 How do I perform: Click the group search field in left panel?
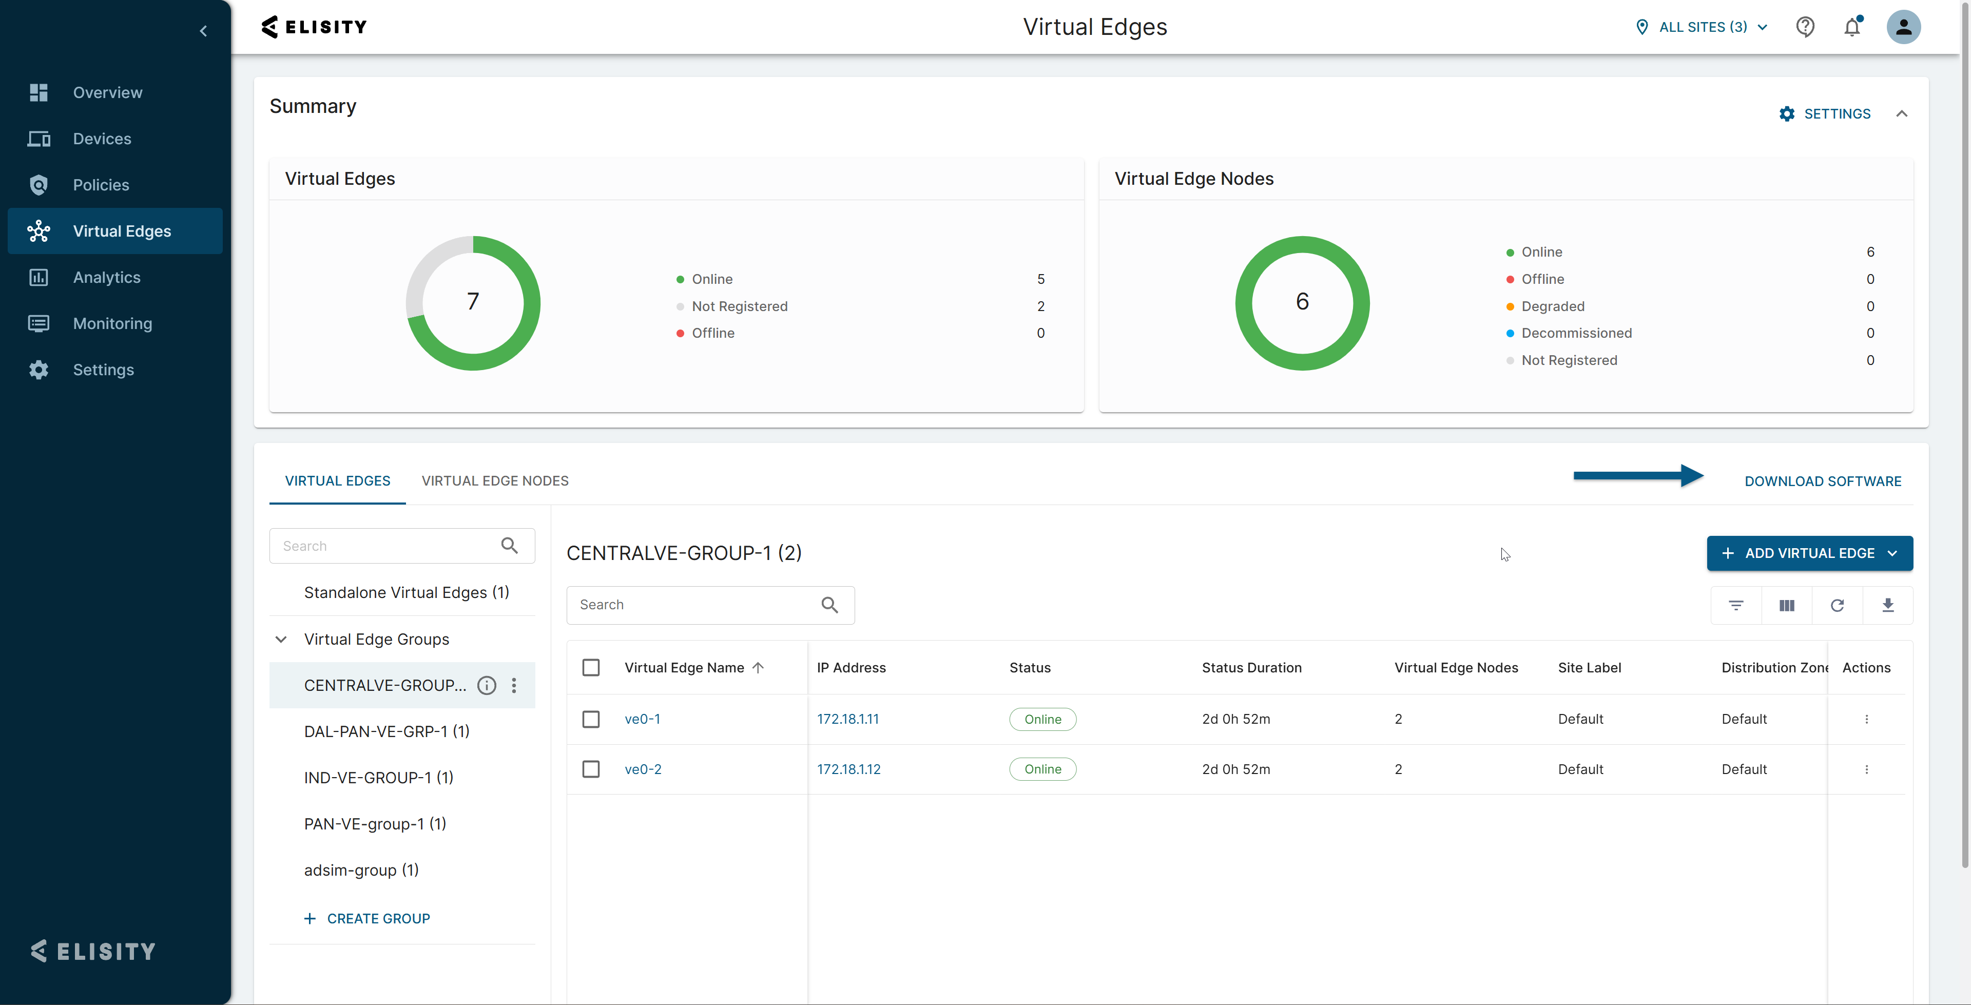click(387, 546)
